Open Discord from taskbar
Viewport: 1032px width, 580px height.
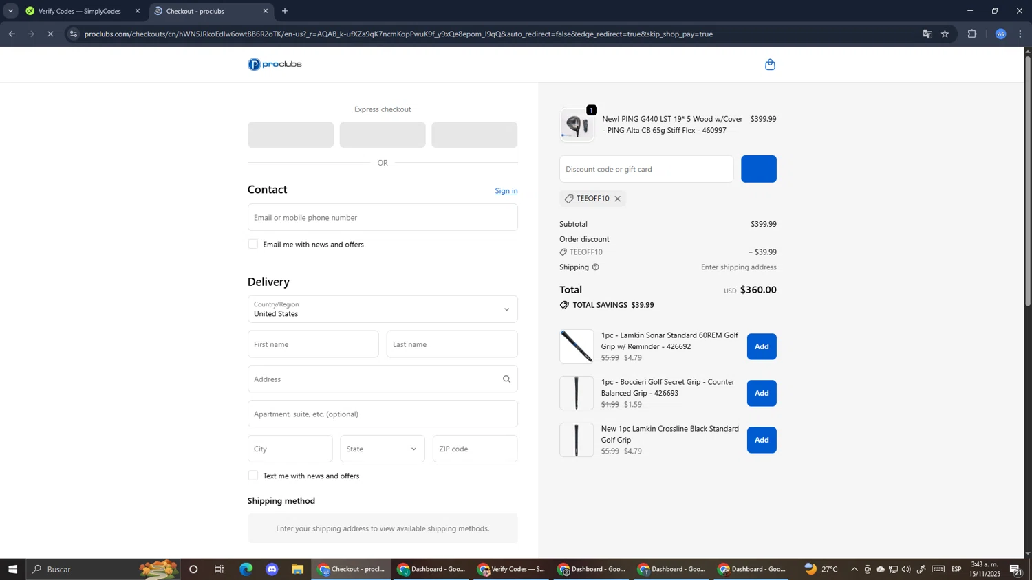click(x=272, y=569)
